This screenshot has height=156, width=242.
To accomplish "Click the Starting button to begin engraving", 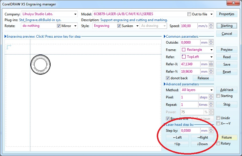I will point(227,26).
